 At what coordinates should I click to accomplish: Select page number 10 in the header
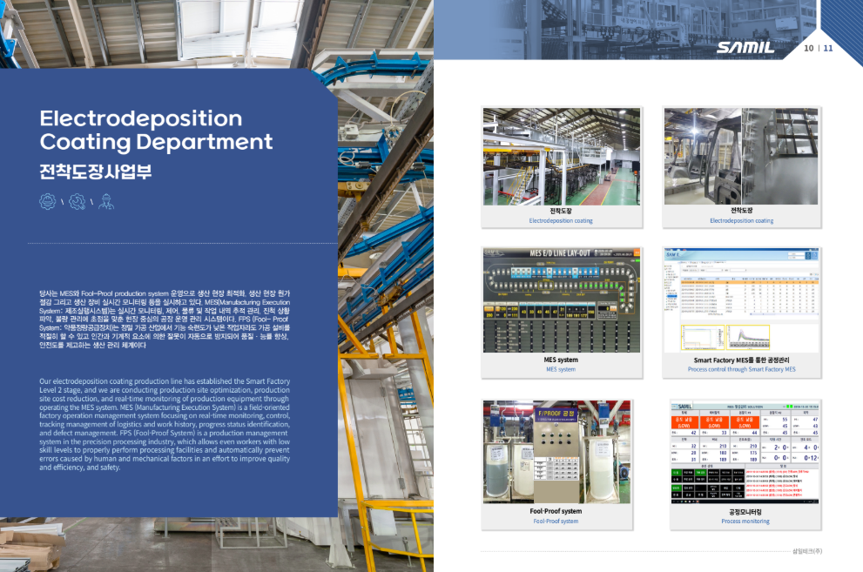pyautogui.click(x=809, y=48)
